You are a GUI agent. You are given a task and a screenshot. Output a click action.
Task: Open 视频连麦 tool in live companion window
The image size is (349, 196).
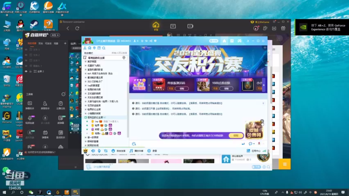tap(30, 119)
